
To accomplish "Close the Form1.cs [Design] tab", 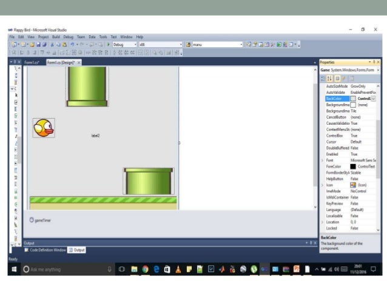I will coord(79,62).
